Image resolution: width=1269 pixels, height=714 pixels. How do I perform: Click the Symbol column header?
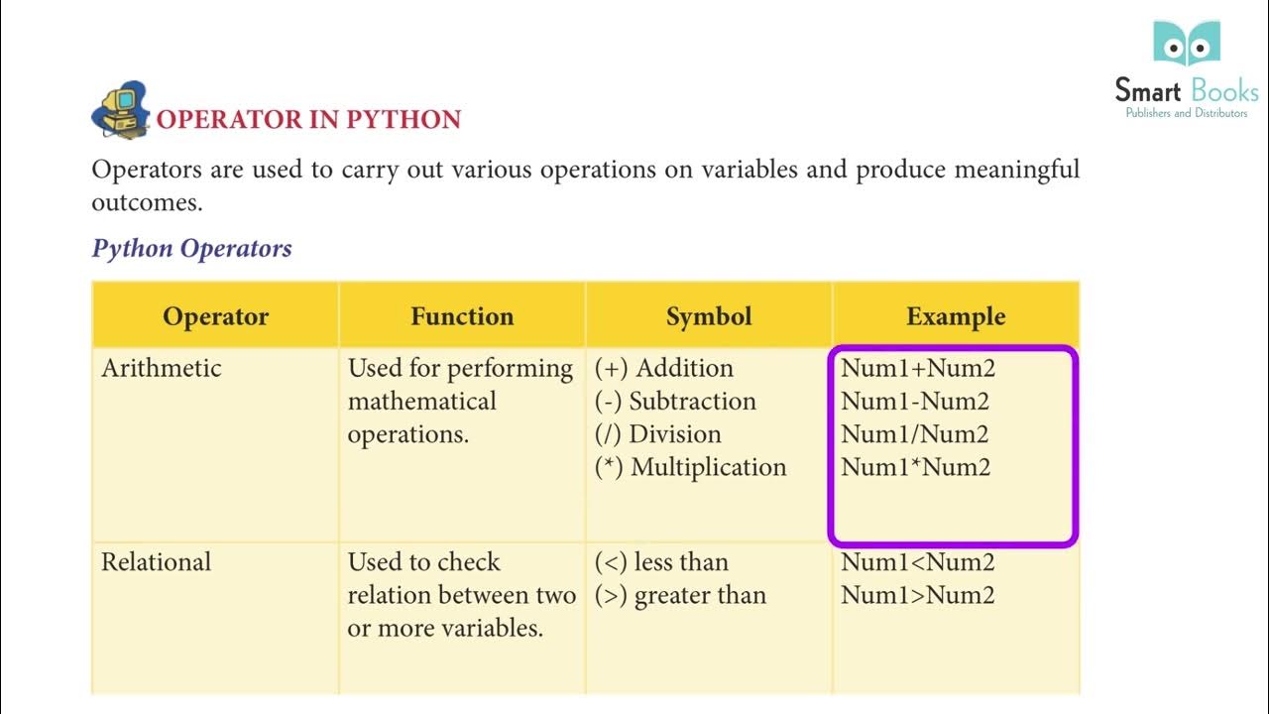(709, 316)
